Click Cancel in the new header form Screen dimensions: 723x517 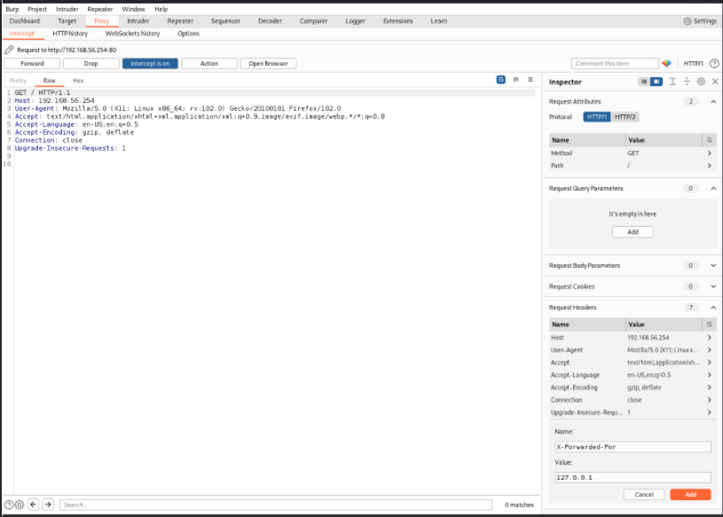(644, 495)
